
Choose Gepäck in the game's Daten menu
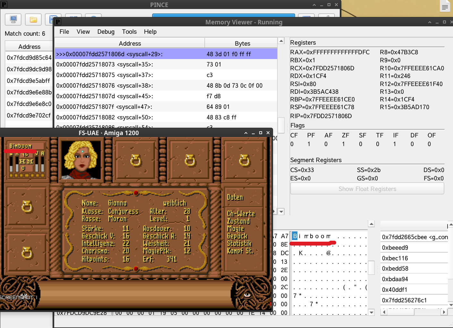[x=237, y=236]
